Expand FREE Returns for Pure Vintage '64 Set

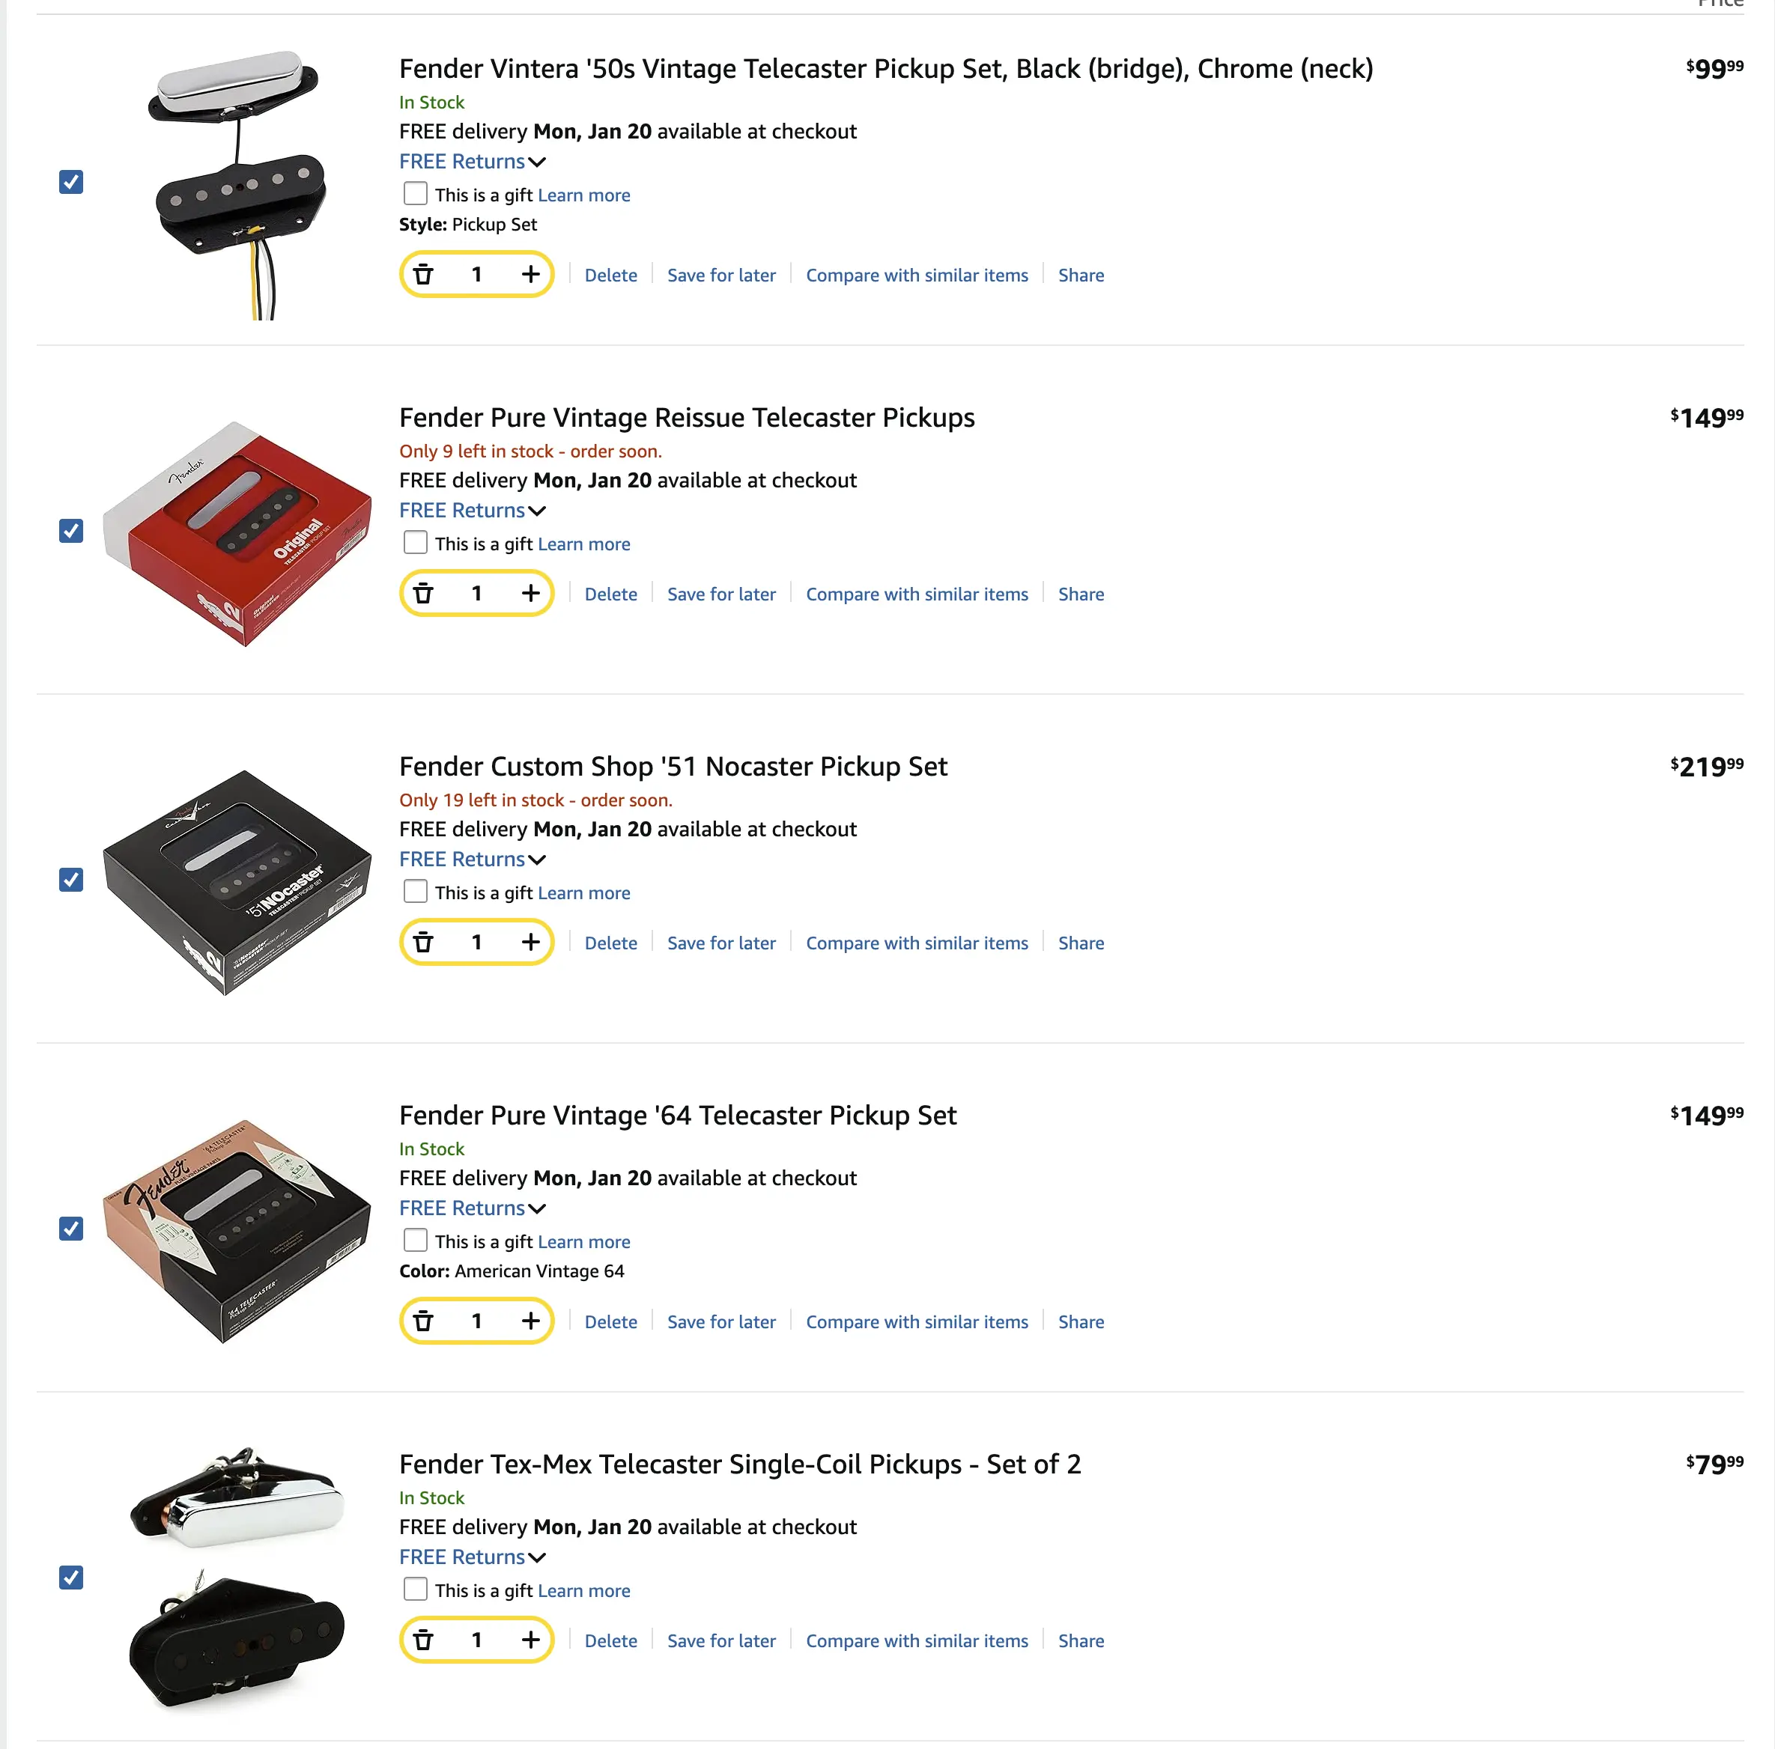(473, 1209)
